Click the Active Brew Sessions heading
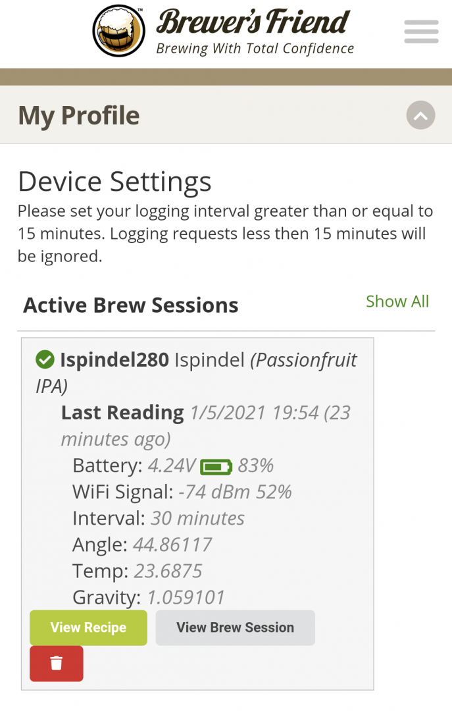The image size is (452, 711). point(131,305)
